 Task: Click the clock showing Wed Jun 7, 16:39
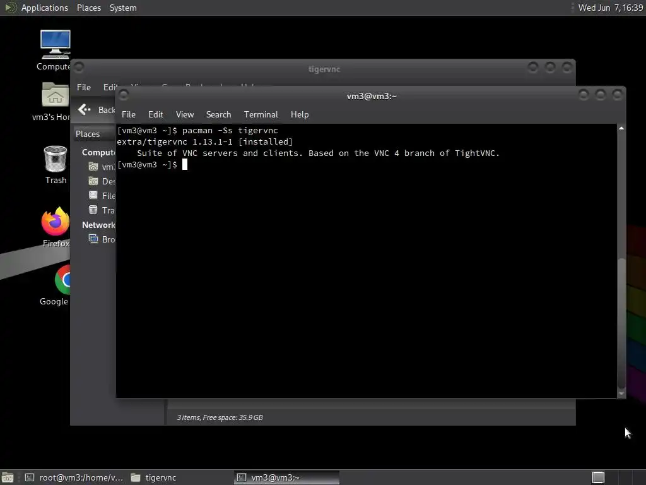tap(610, 8)
